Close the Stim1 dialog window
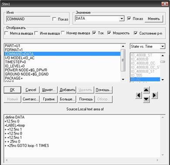170x165 pixels. click(x=165, y=4)
